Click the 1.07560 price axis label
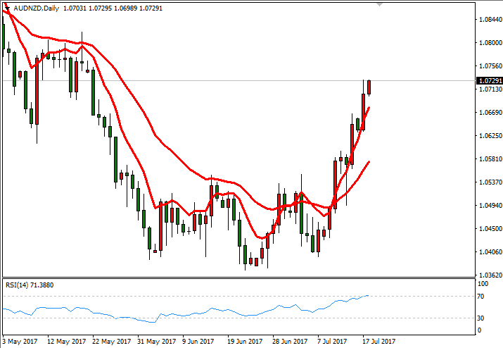Image resolution: width=503 pixels, height=348 pixels. click(490, 66)
